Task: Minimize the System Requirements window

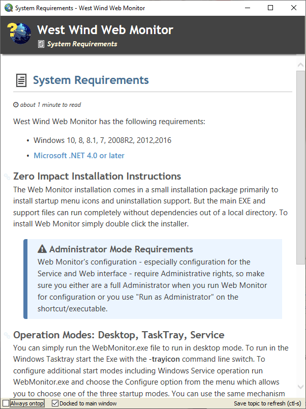Action: point(248,8)
